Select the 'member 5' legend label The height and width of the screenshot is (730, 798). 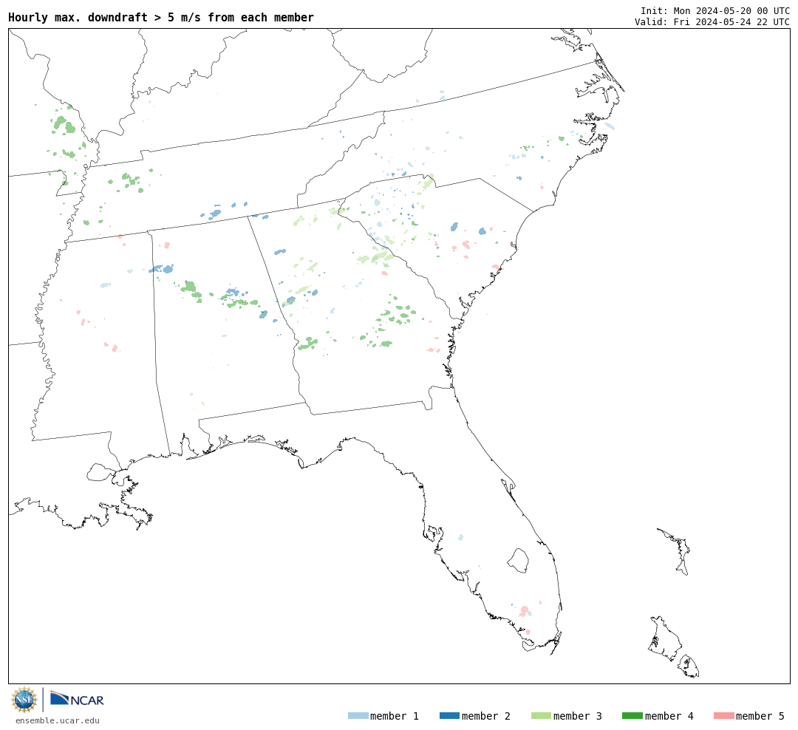coord(760,716)
